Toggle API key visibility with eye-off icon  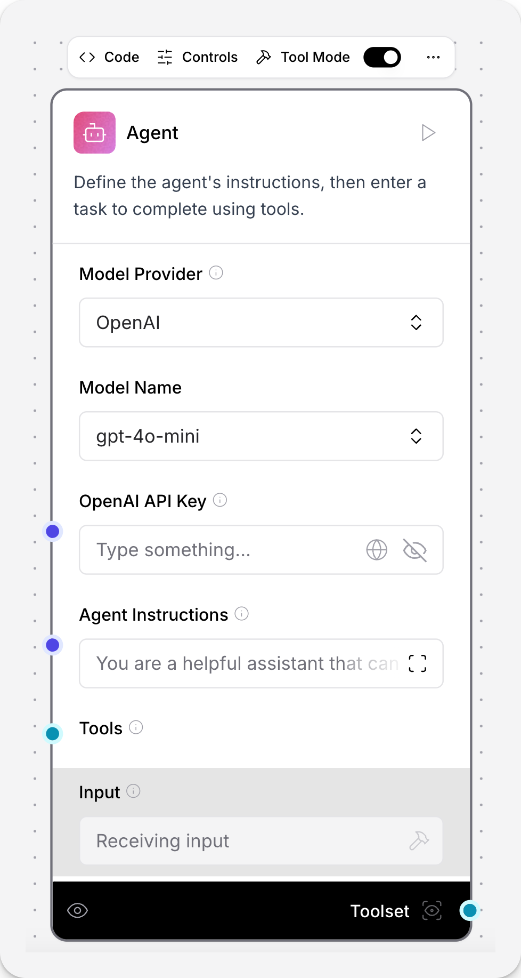415,550
